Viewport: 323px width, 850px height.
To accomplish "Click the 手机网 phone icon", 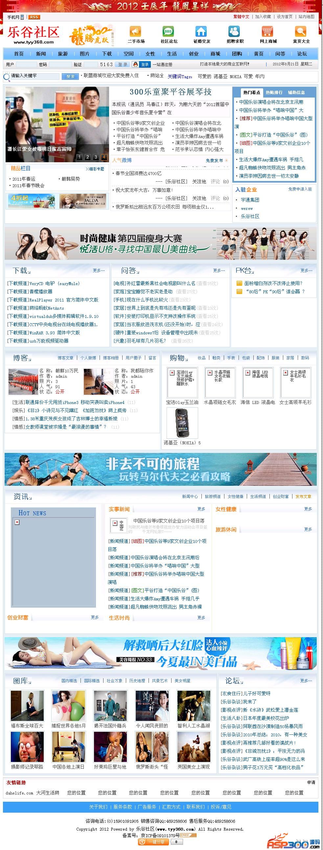I will [22, 17].
